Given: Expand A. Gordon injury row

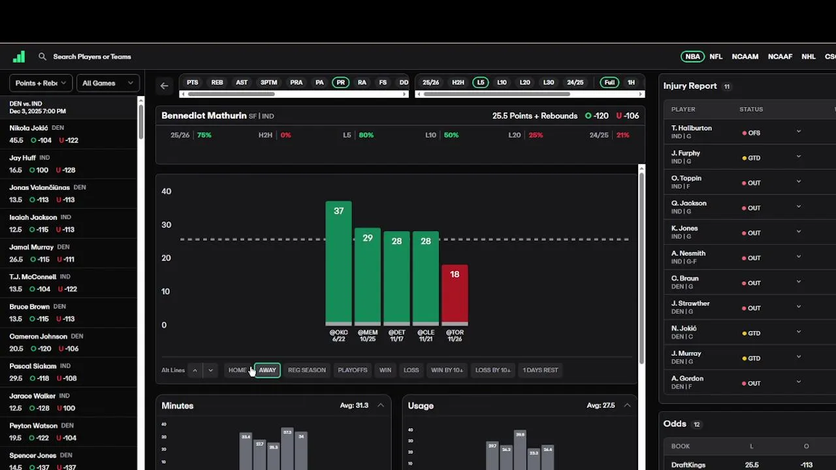Looking at the screenshot, I should tap(798, 383).
